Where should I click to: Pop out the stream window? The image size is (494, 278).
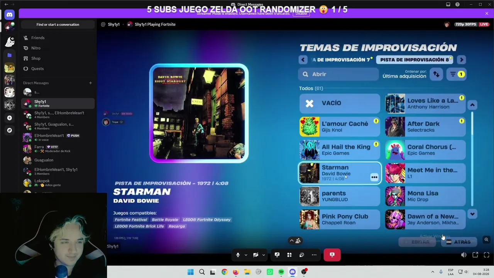coord(475,255)
